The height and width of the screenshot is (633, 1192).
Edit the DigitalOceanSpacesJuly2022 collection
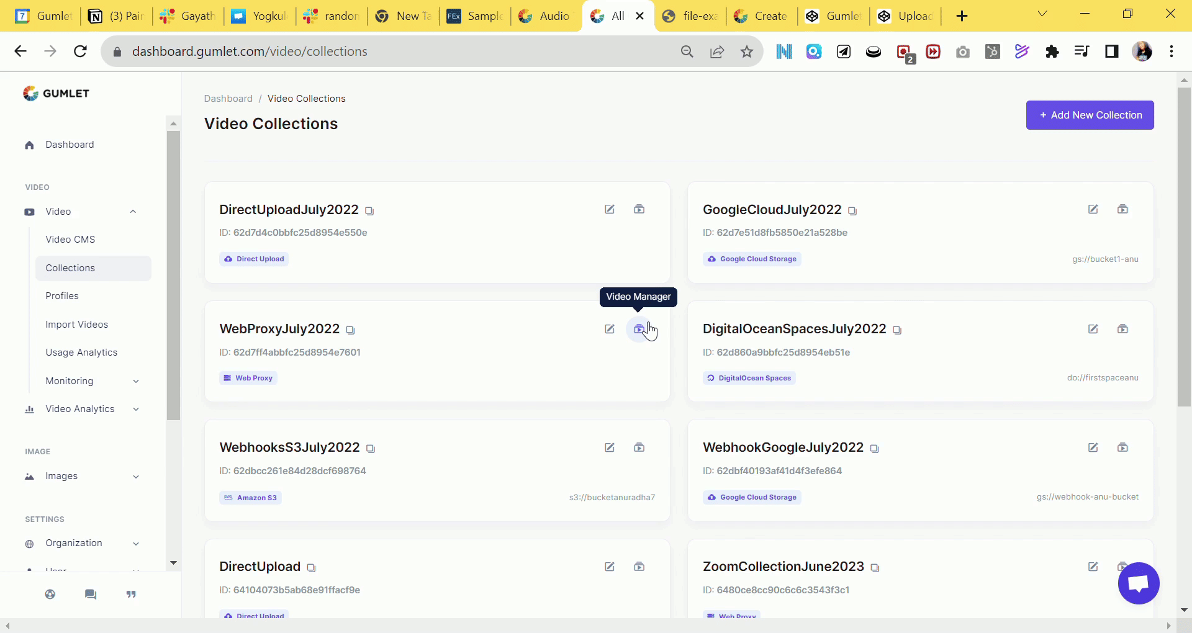[x=1093, y=329]
